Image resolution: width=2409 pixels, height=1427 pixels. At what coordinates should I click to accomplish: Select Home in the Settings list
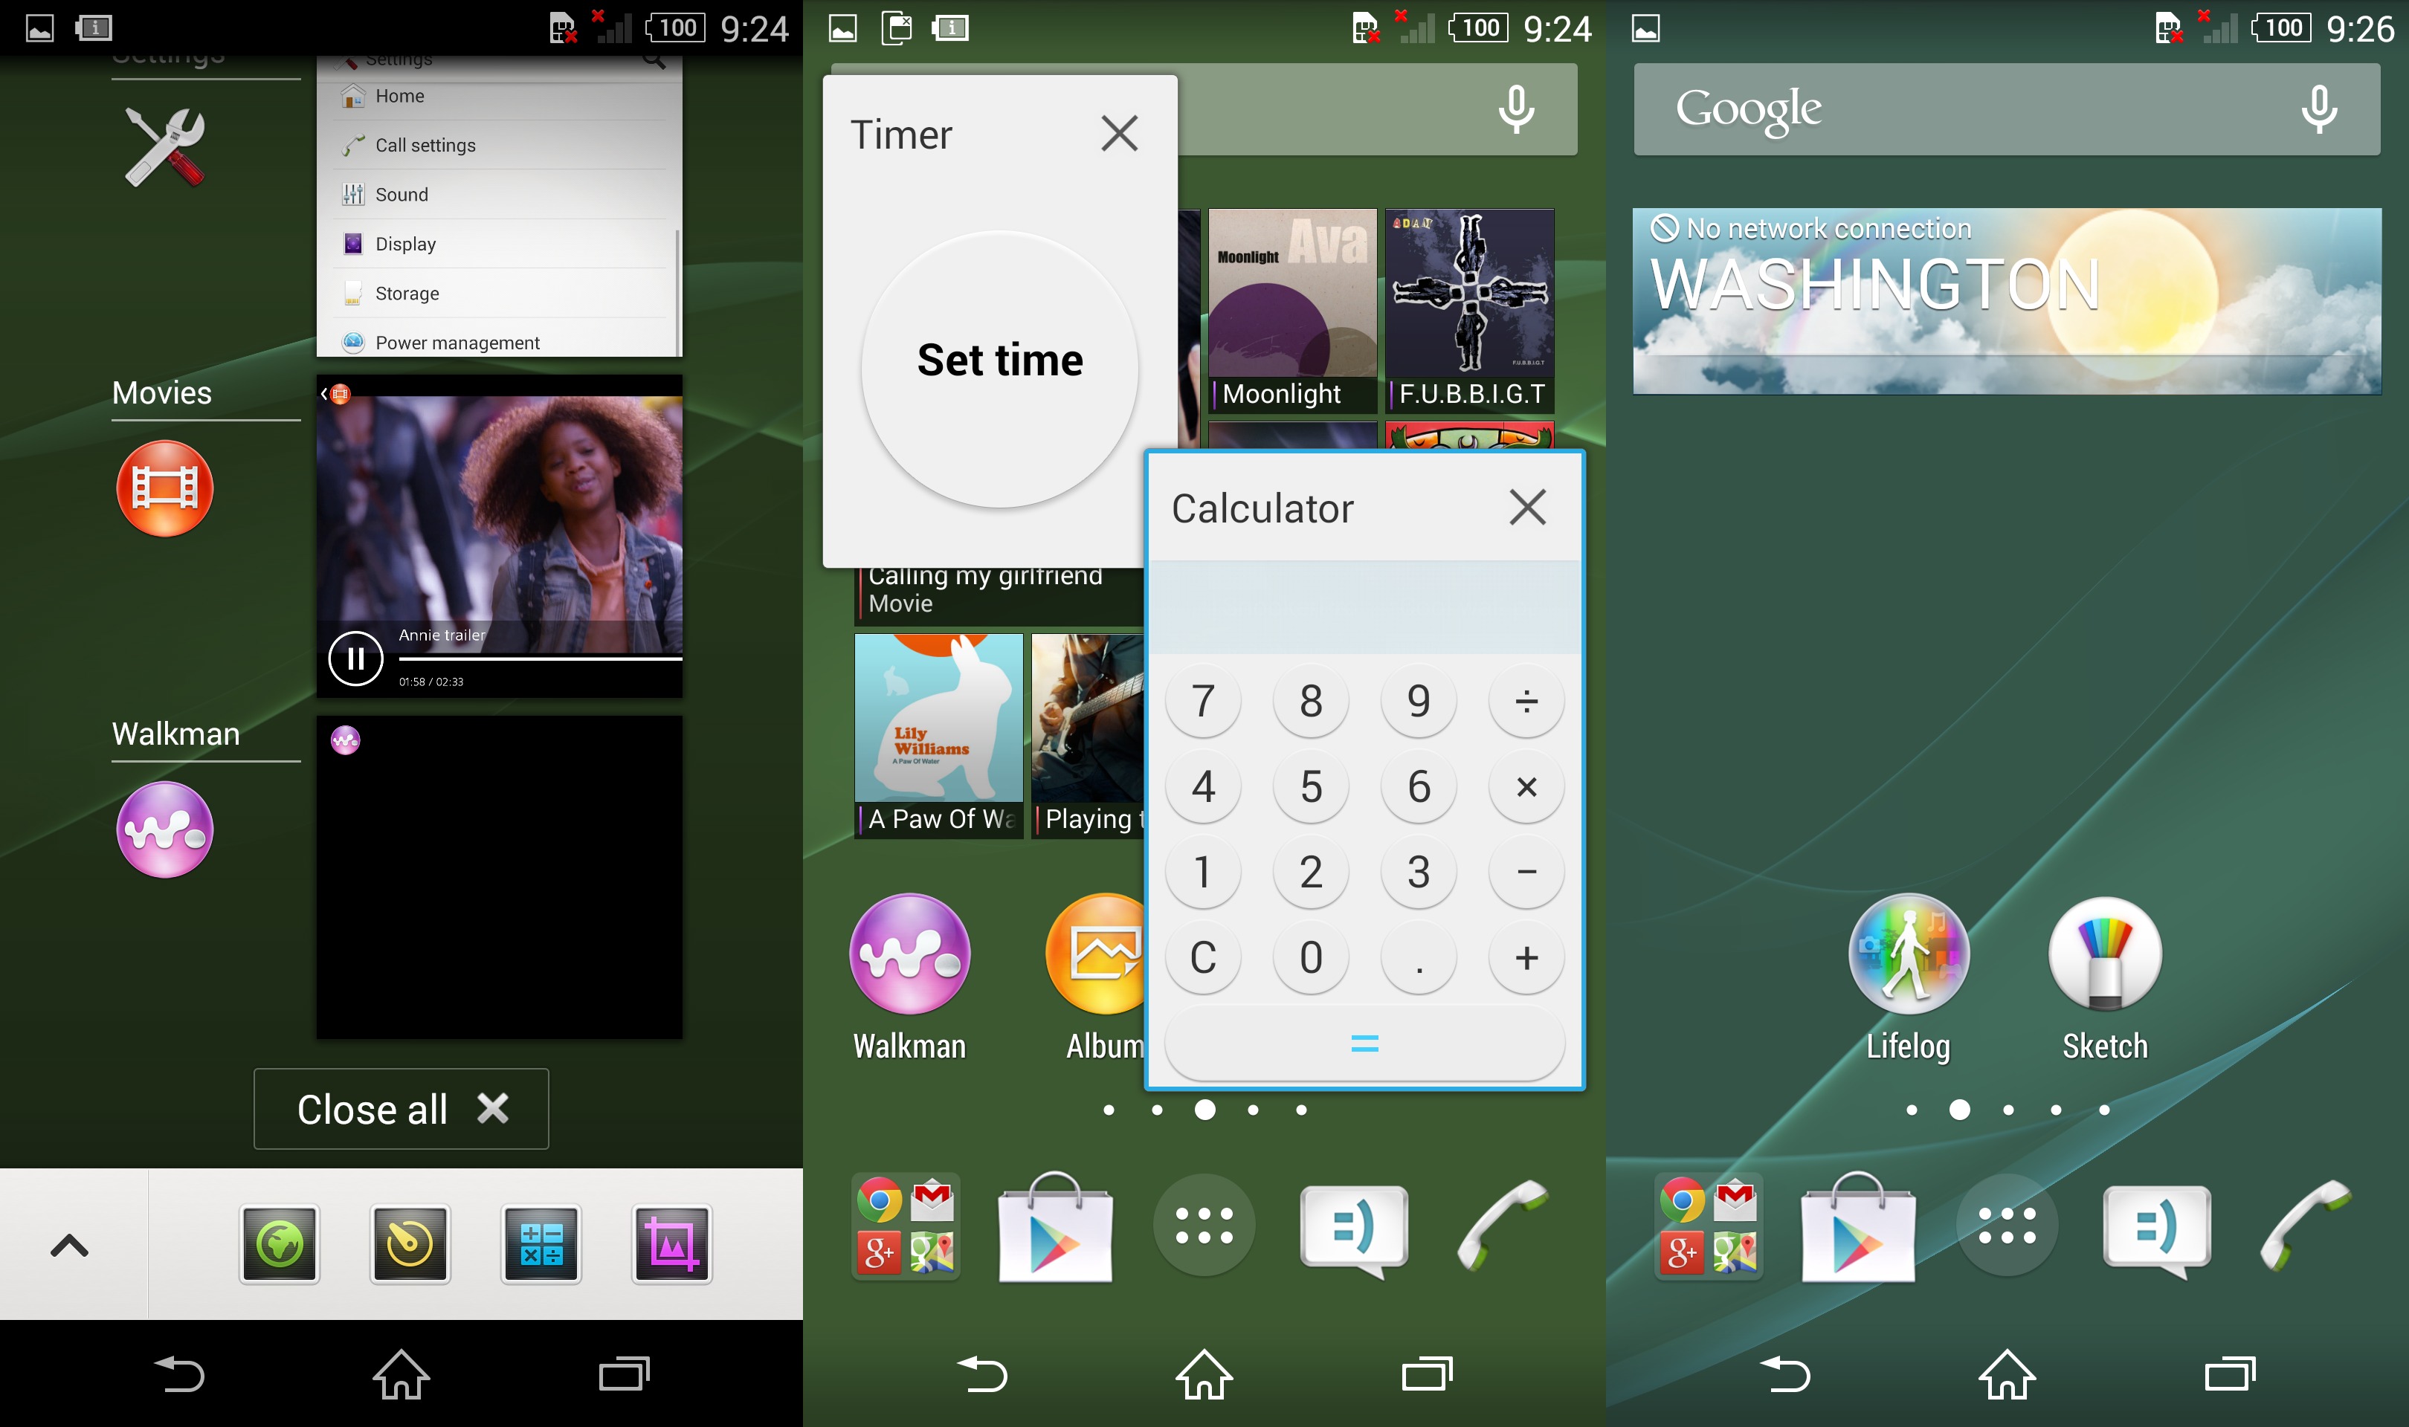pos(499,96)
